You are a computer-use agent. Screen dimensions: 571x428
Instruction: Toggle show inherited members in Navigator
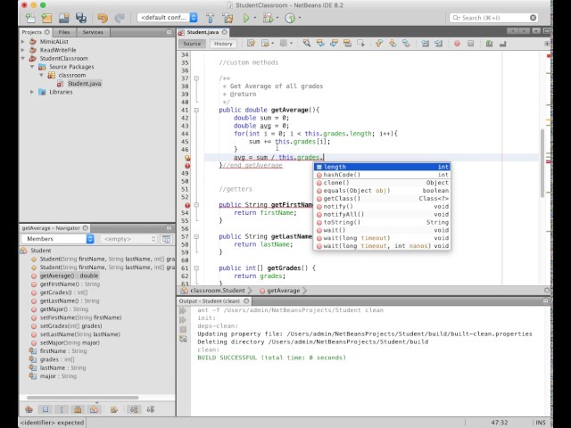click(29, 409)
